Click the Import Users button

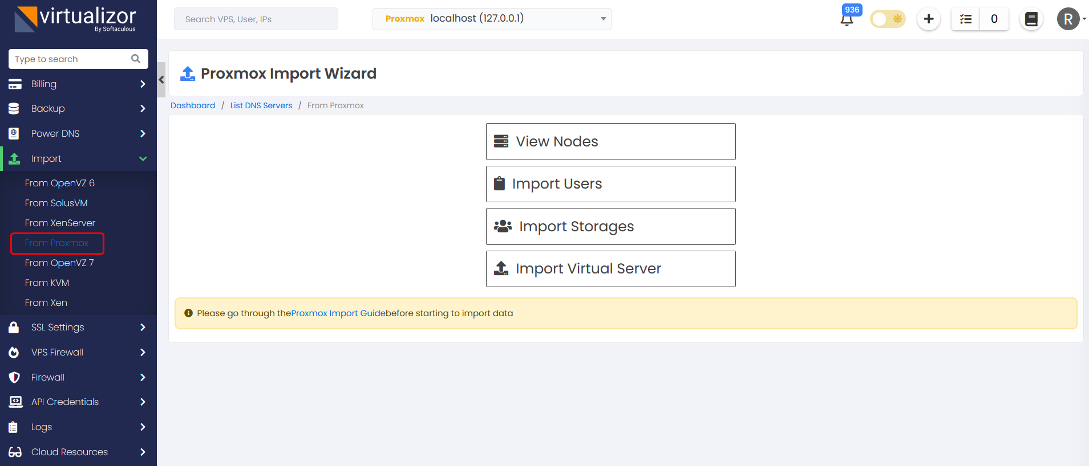point(610,184)
